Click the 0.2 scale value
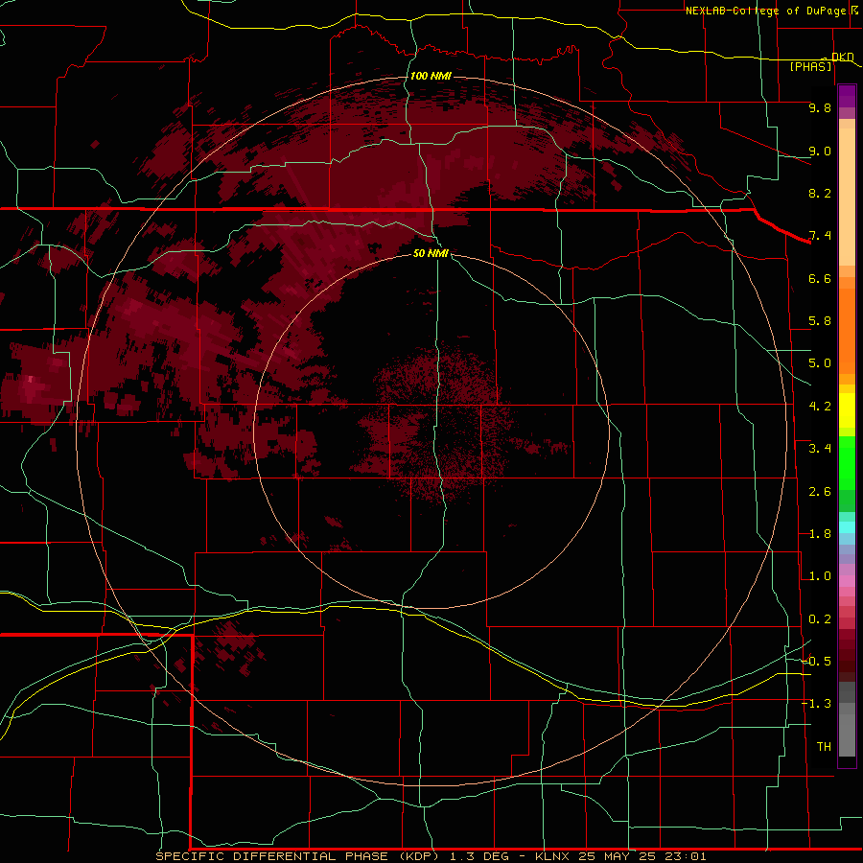The width and height of the screenshot is (863, 863). click(x=820, y=619)
